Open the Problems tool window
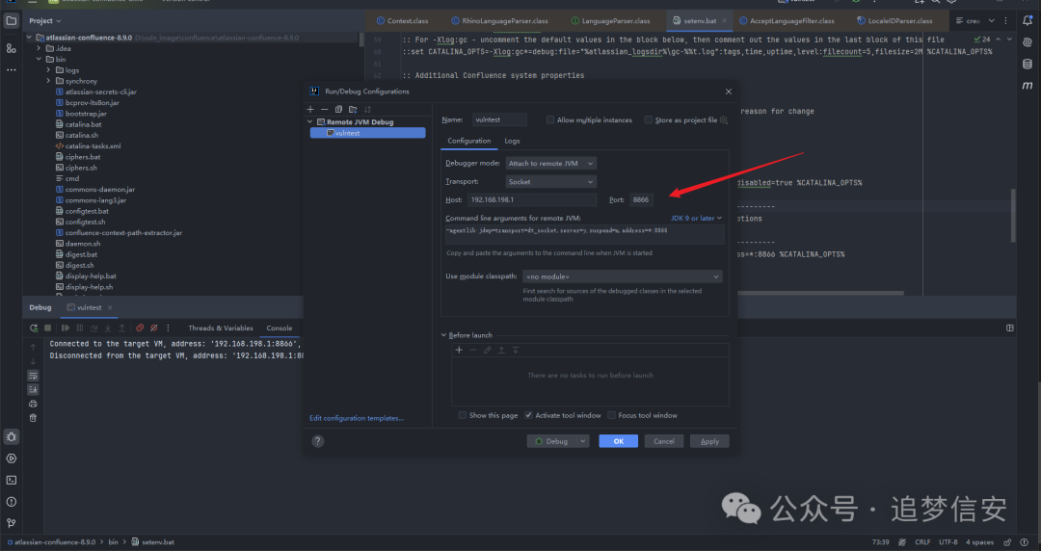Screen dimensions: 1041x551 click(12, 502)
